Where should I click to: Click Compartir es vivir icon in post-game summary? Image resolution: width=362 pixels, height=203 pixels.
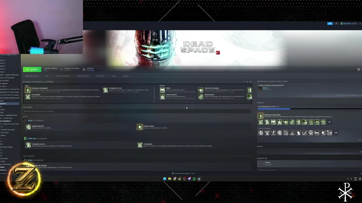pos(105,90)
